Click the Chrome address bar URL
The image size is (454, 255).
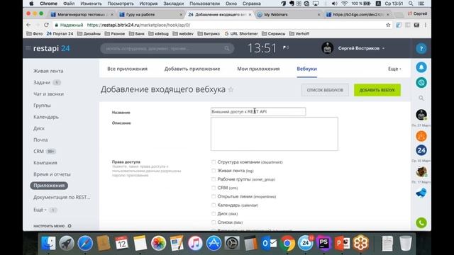click(138, 25)
